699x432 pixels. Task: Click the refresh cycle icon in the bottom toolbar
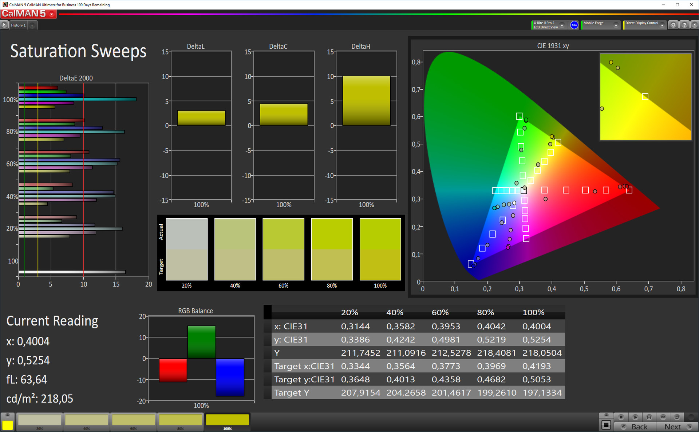pos(677,417)
